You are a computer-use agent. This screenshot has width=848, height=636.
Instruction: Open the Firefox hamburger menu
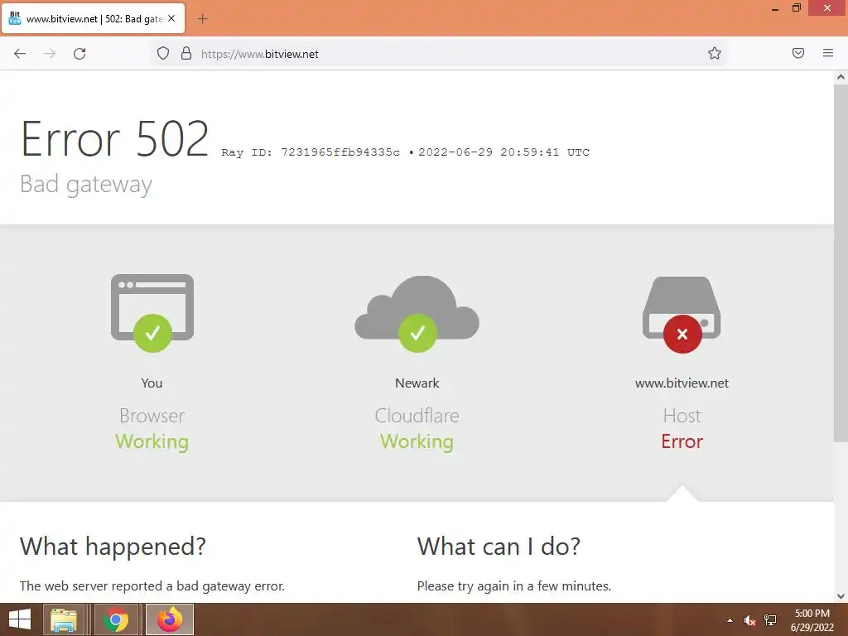point(828,53)
